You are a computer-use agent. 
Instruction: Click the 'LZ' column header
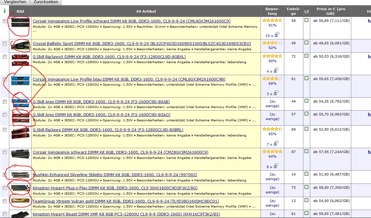[x=306, y=11]
